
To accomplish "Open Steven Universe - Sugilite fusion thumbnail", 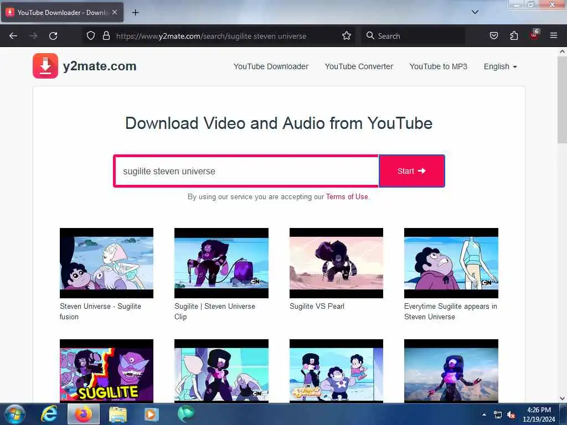I will [x=106, y=263].
